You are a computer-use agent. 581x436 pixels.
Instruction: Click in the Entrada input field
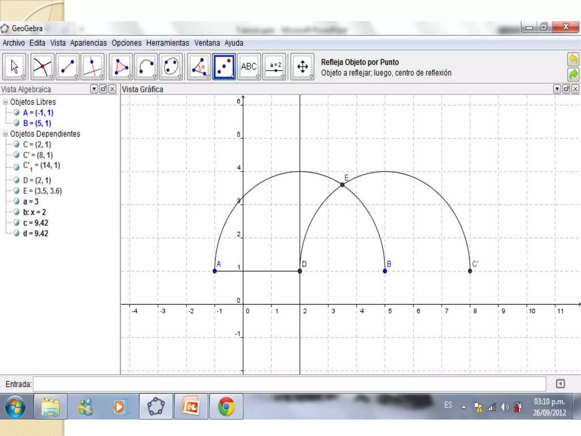click(289, 384)
